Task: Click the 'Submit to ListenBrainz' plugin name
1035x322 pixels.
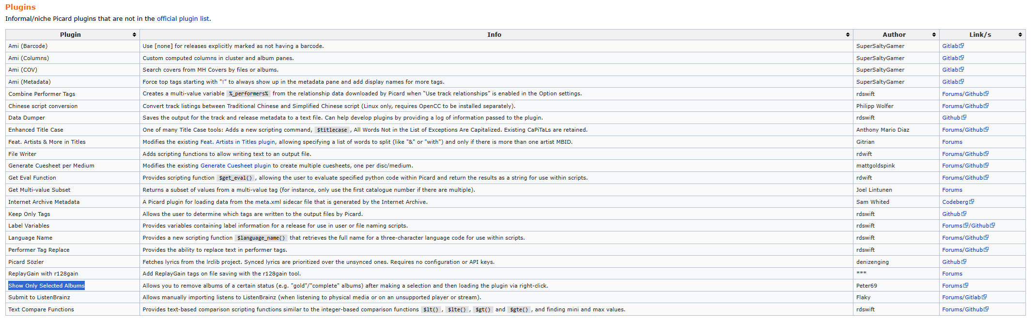Action: (39, 297)
